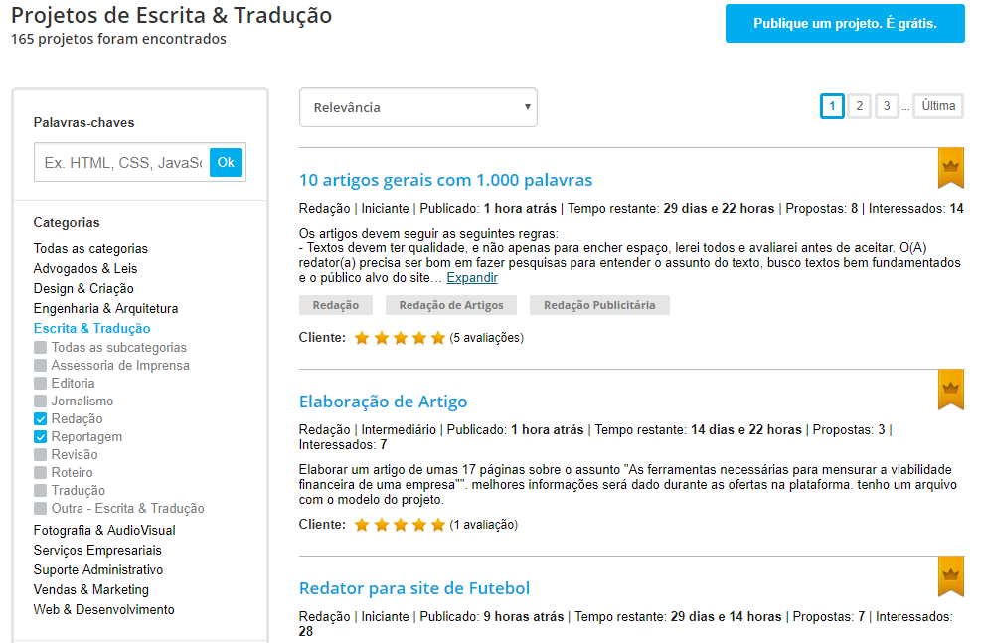Click the crown badge on 'Redator para site de Futebol'

950,576
